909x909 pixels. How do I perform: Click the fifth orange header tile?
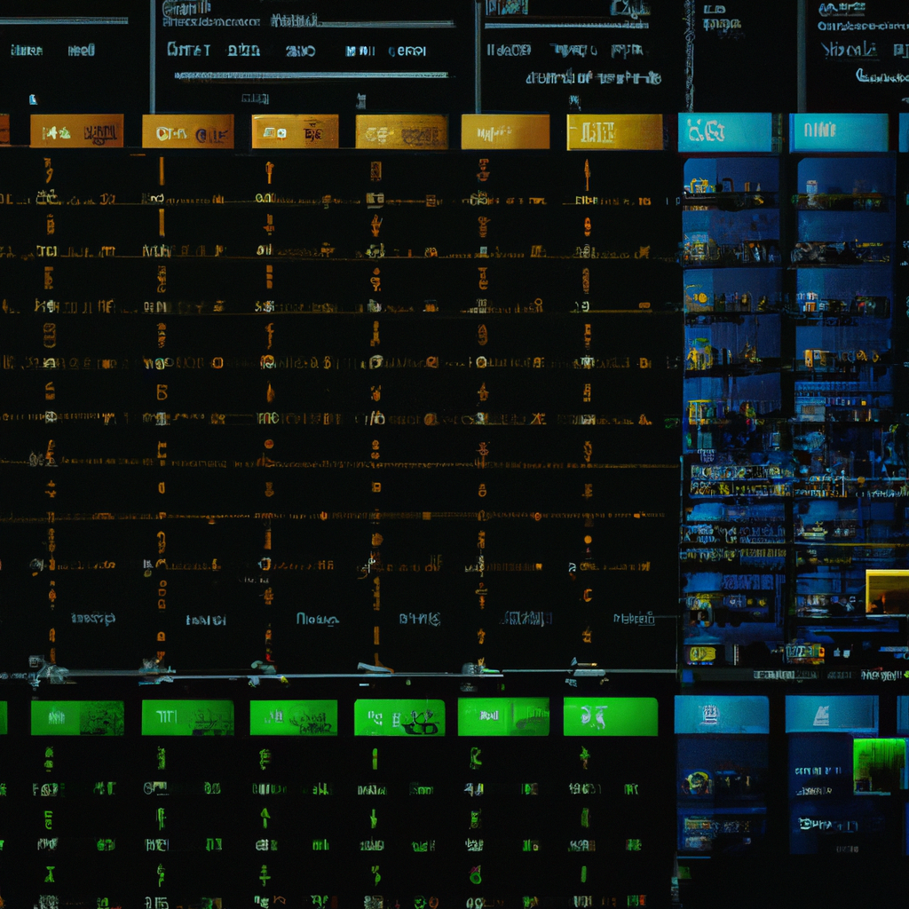click(505, 132)
